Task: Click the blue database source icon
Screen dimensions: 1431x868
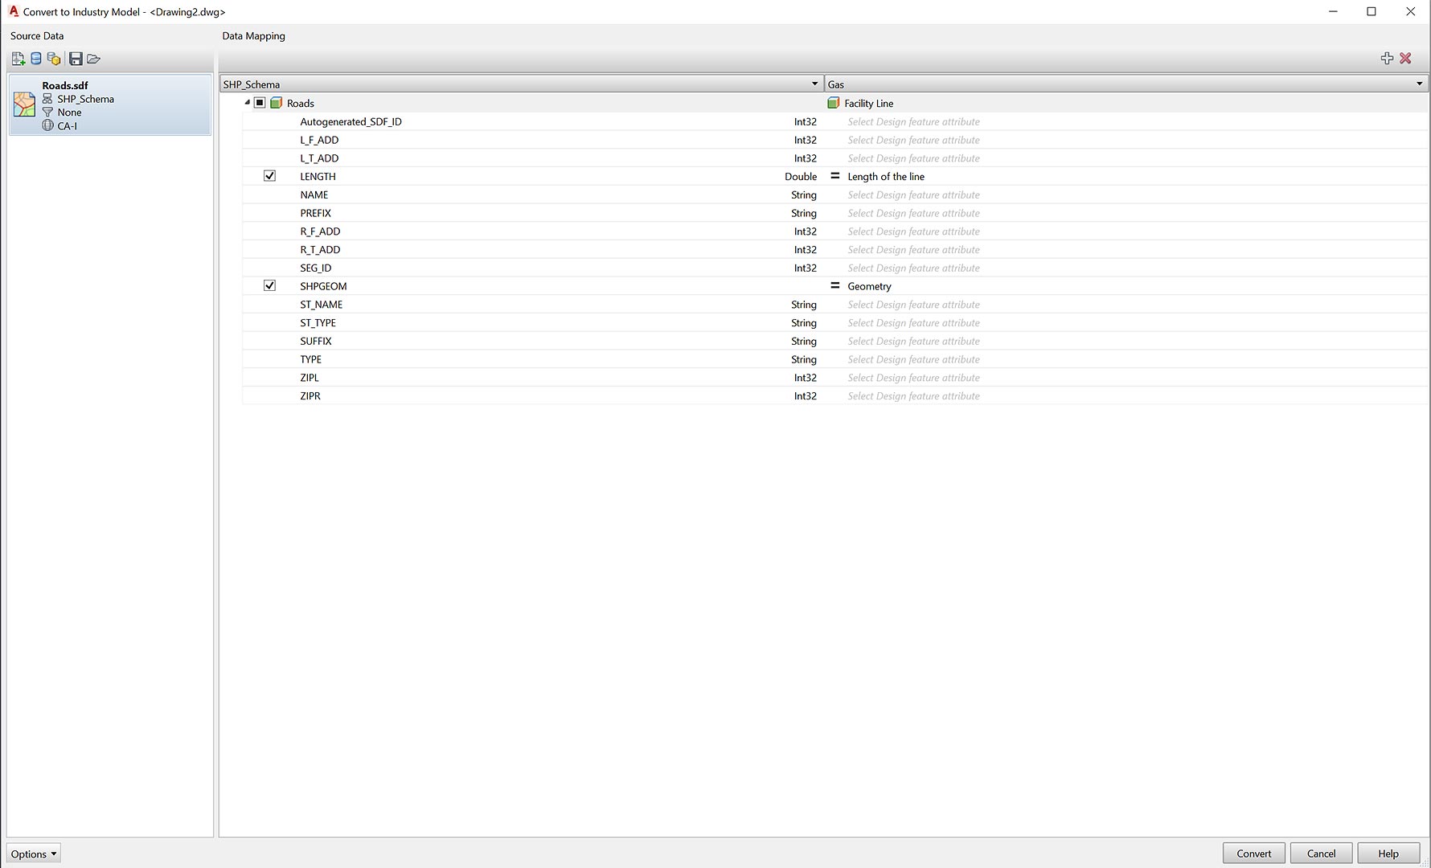Action: point(36,59)
